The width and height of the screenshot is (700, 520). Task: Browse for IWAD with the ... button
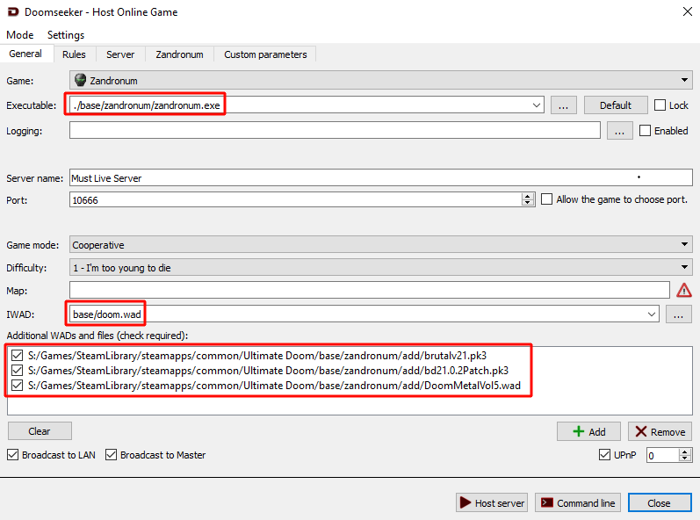point(679,314)
